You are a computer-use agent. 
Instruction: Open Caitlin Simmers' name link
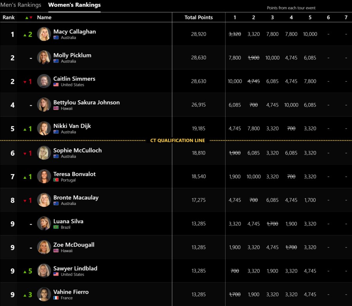click(74, 78)
